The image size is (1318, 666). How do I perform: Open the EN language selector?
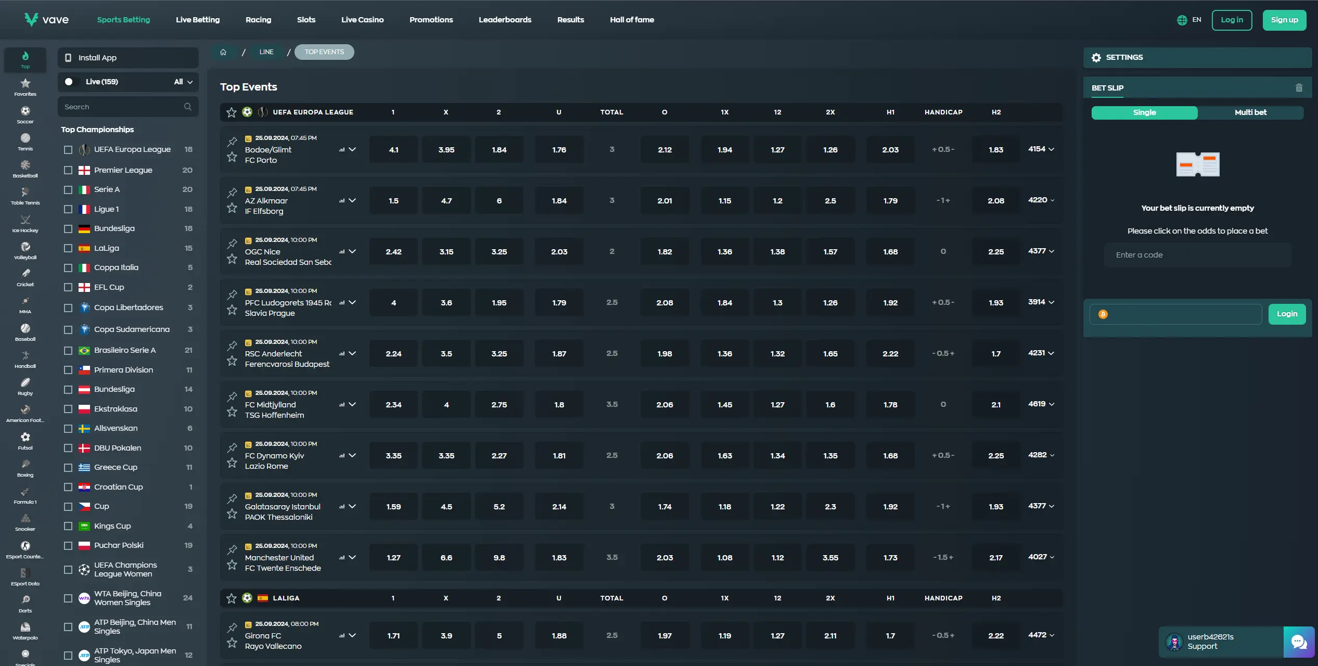[x=1188, y=20]
